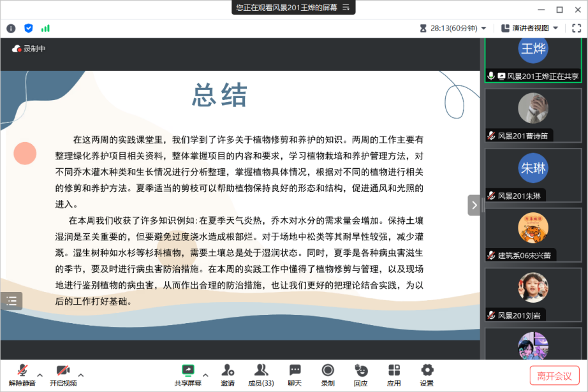Unmute microphone with 解除静音
The width and height of the screenshot is (588, 392).
tap(22, 375)
